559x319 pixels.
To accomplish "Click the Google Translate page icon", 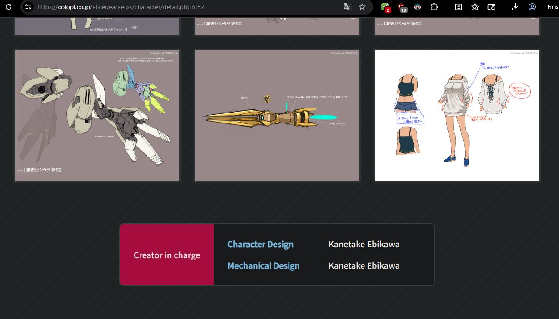I will click(x=347, y=7).
